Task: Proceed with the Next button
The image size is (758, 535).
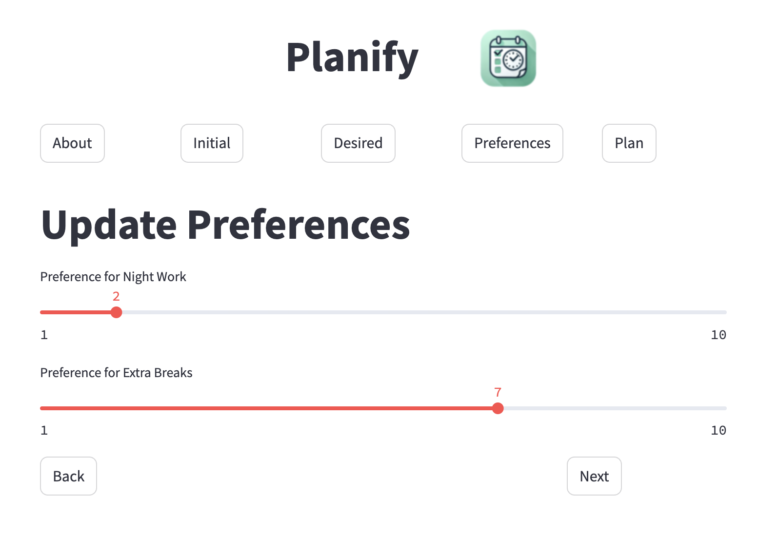Action: point(594,476)
